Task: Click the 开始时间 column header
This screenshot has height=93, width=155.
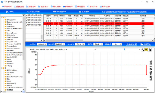Action: 92,16
